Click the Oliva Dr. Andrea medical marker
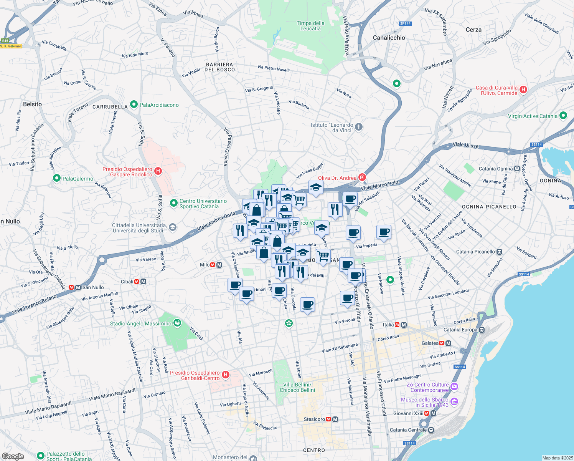Viewport: 574px width, 461px height. 362,177
